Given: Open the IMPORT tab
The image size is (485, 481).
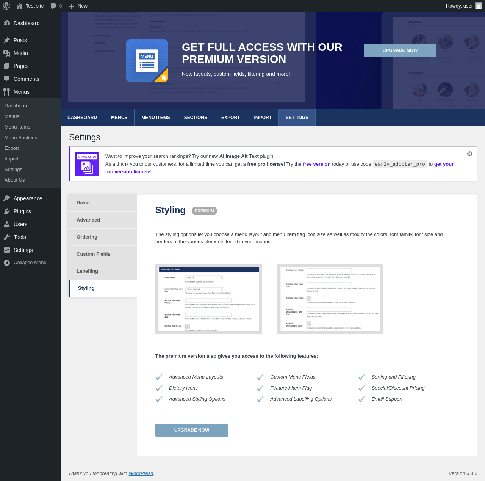Looking at the screenshot, I should (x=263, y=118).
